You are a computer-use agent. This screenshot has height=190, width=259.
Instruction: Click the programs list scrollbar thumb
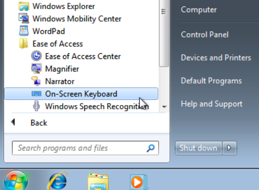click(164, 33)
